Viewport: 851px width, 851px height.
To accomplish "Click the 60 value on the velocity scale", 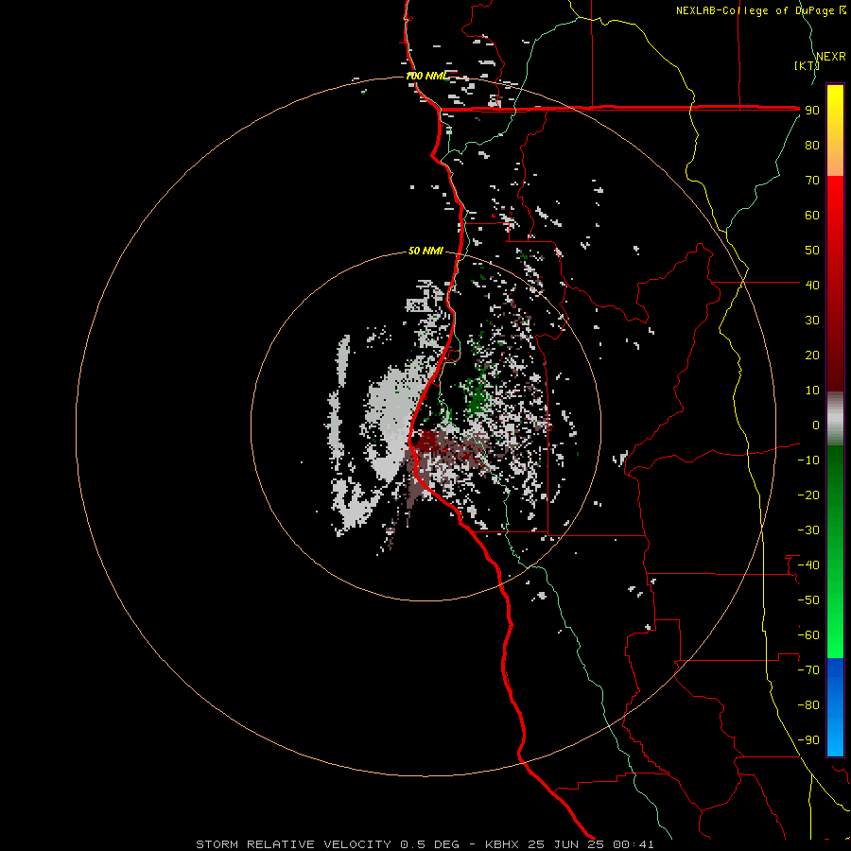I will tap(812, 216).
